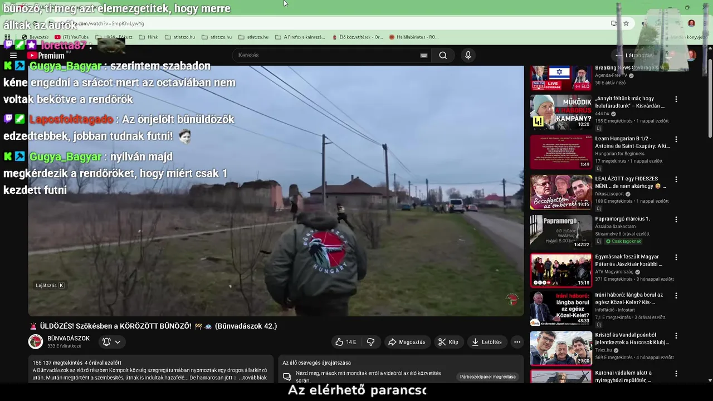Click the 155 137 megtekintés view count
Screen dimensions: 713x401
[x=57, y=363]
